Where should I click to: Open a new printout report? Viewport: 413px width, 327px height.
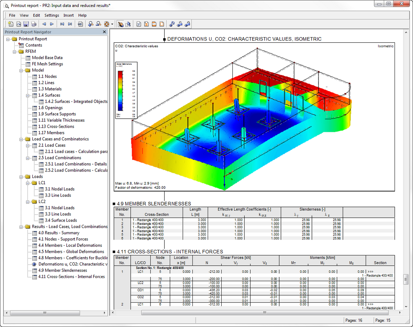[x=10, y=24]
